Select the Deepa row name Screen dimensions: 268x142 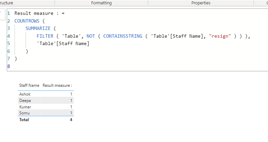point(25,101)
